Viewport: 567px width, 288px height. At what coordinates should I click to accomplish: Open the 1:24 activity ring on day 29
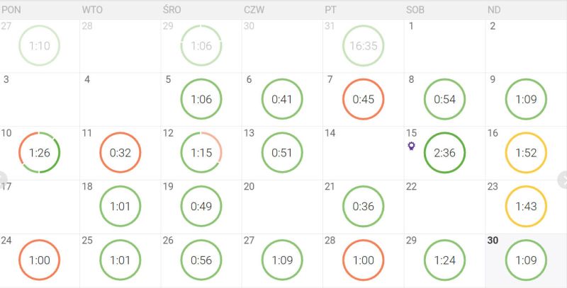(444, 260)
